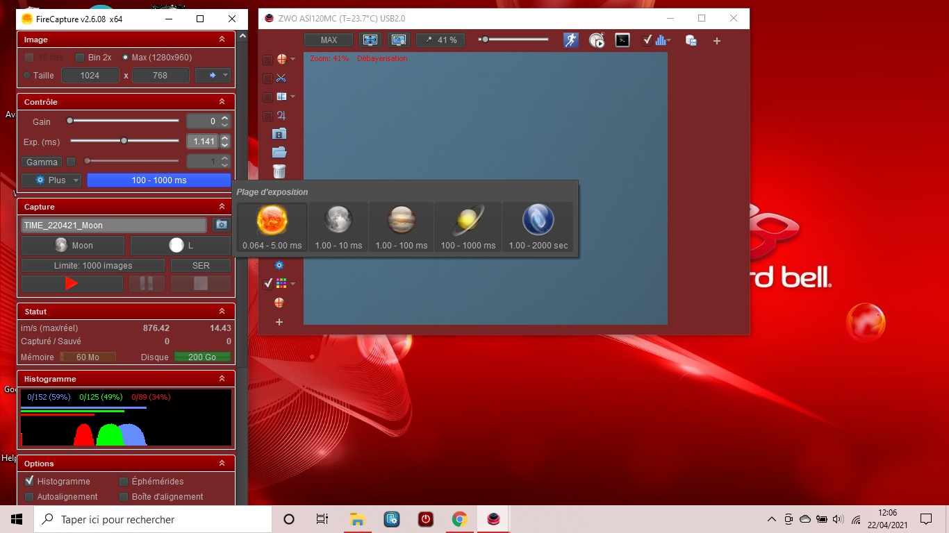Collapse the Options panel
Viewport: 949px width, 533px height.
click(222, 464)
